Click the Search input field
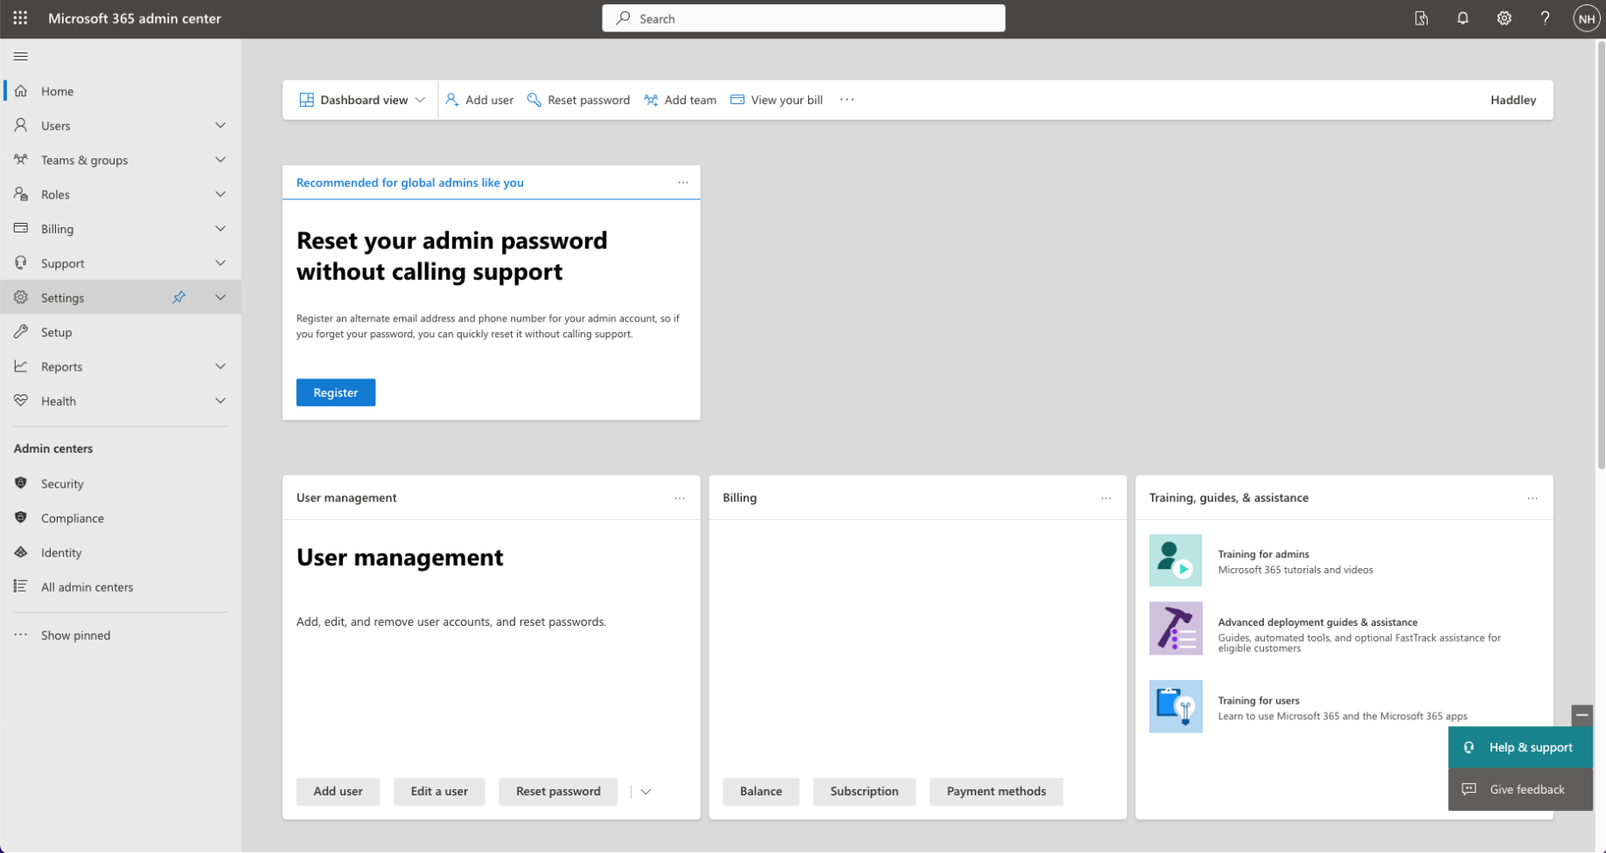The width and height of the screenshot is (1606, 853). coord(803,18)
